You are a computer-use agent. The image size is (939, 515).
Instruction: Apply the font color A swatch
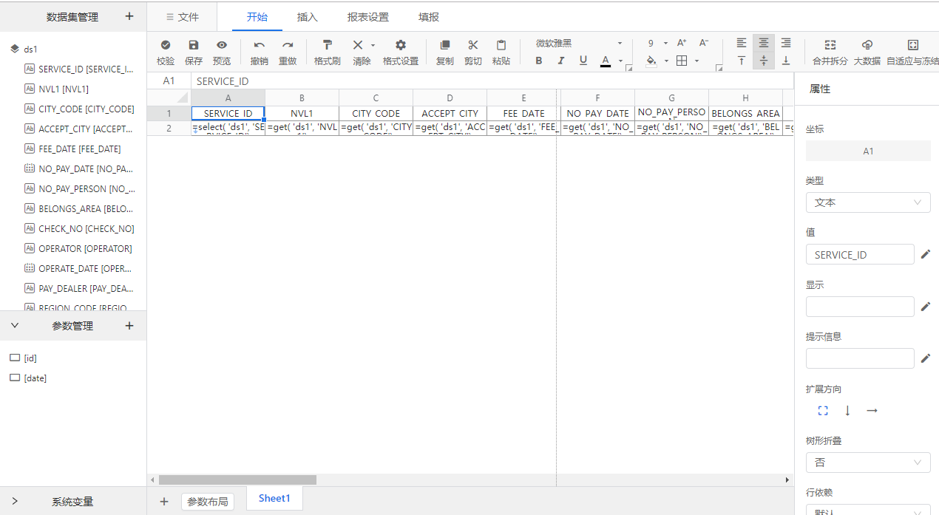(606, 61)
